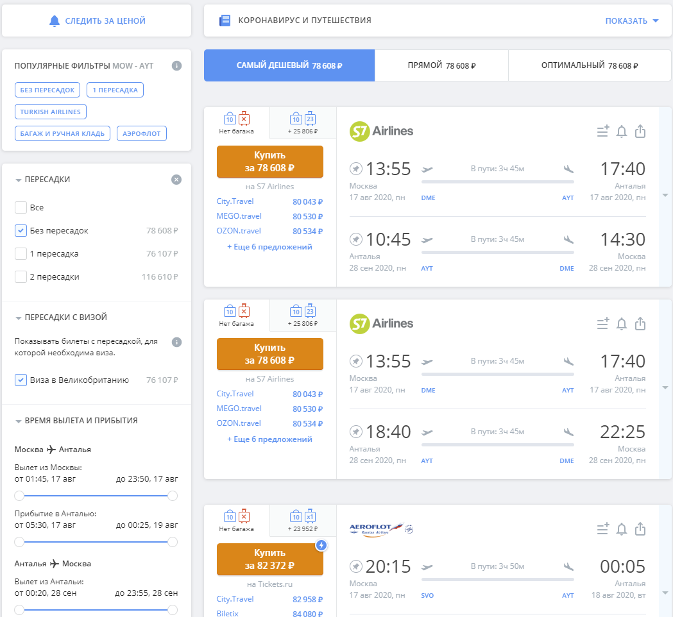Expand first S7 ticket details arrow
The height and width of the screenshot is (617, 673).
pyautogui.click(x=665, y=195)
